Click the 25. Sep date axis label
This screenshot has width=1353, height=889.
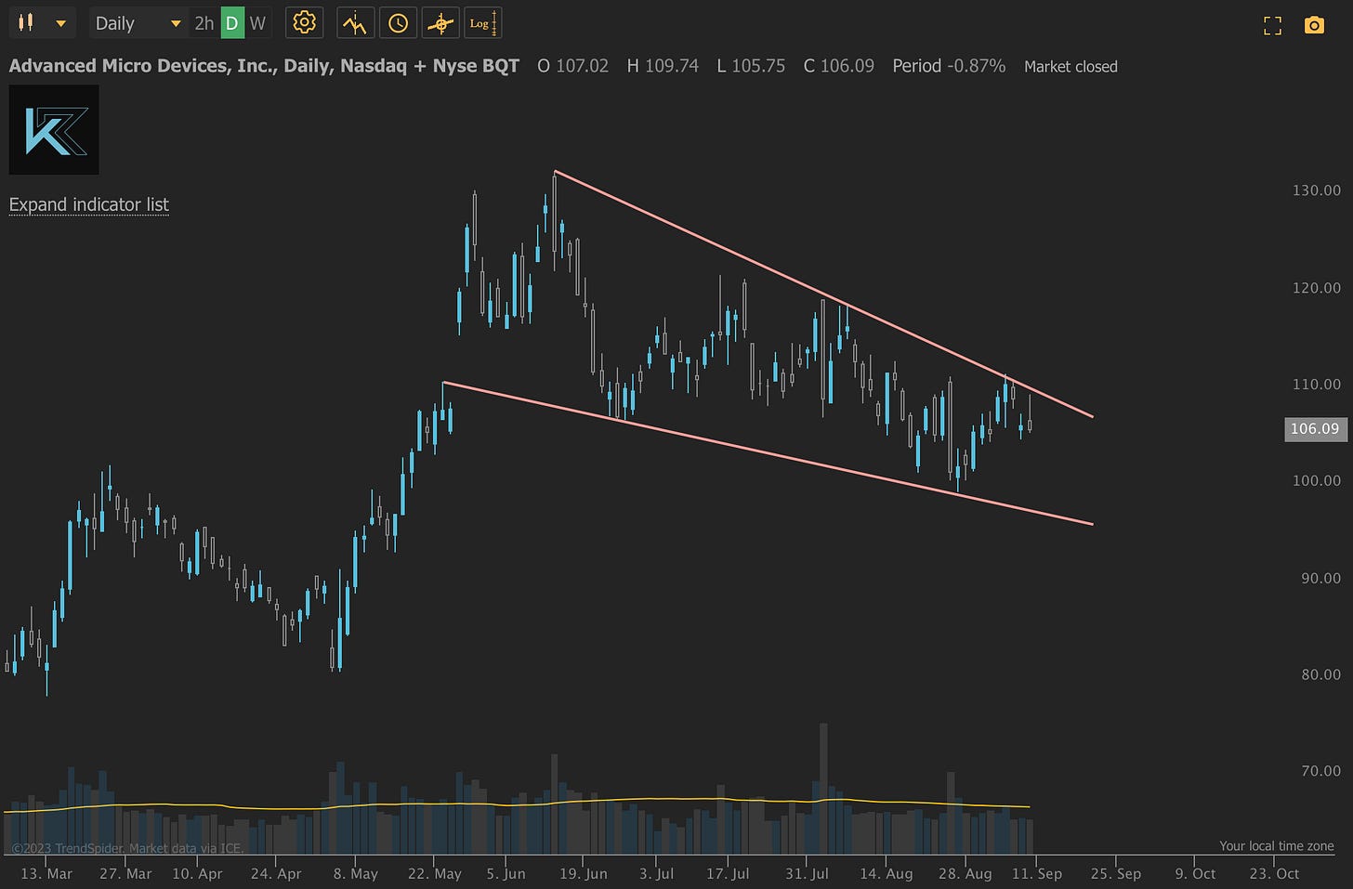1116,873
